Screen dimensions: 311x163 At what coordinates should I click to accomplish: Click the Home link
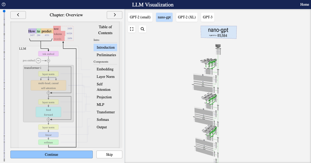(x=305, y=4)
